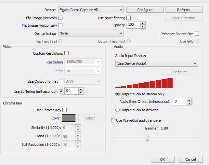Screen dimensions: 209x165
Task: Click the Opacity value field
Action: (x=133, y=25)
